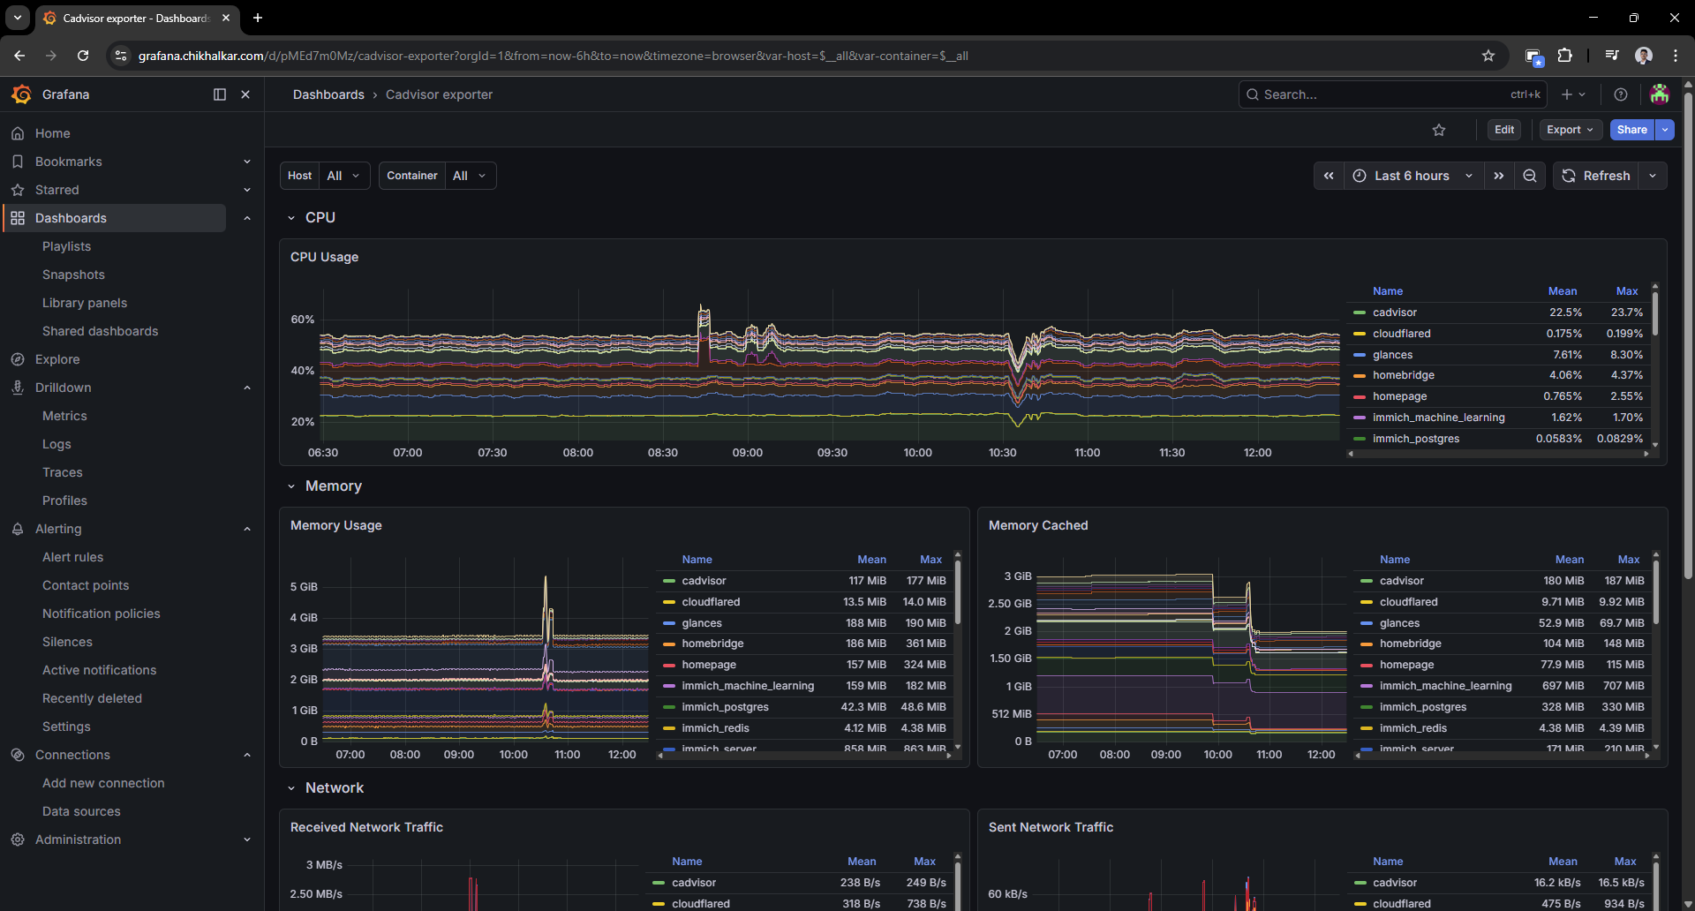Click the Administration gear icon
This screenshot has height=911, width=1695.
tap(18, 839)
